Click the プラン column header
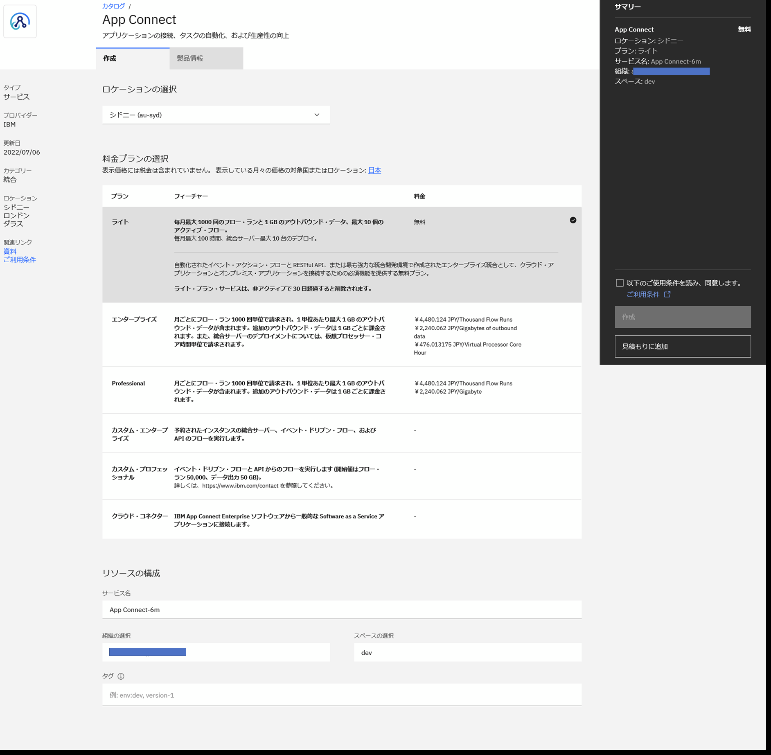The width and height of the screenshot is (771, 755). coord(120,196)
